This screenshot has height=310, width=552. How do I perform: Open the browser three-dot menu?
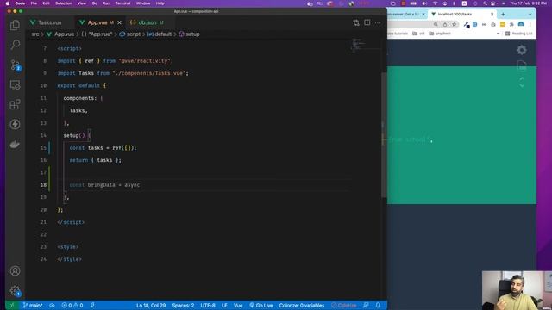pos(530,24)
